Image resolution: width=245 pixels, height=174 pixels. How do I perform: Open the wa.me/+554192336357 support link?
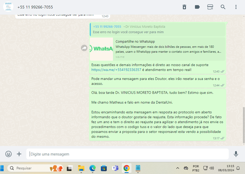[x=116, y=70]
